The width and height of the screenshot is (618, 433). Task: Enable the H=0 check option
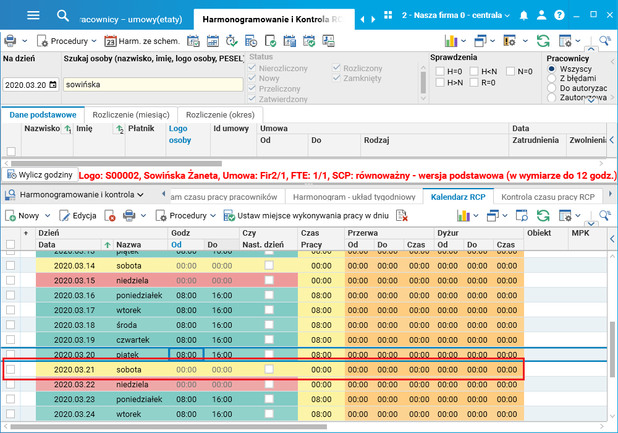pyautogui.click(x=440, y=71)
